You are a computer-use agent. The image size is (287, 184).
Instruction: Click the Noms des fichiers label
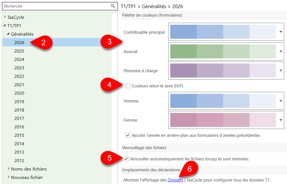[29, 169]
